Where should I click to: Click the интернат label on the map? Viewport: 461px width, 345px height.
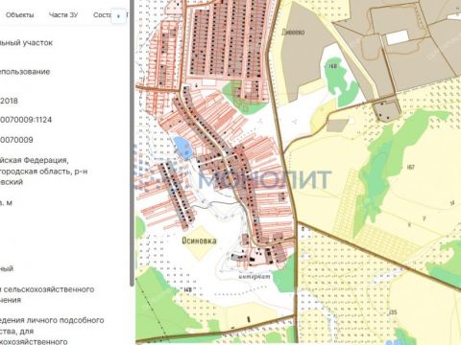(255, 276)
